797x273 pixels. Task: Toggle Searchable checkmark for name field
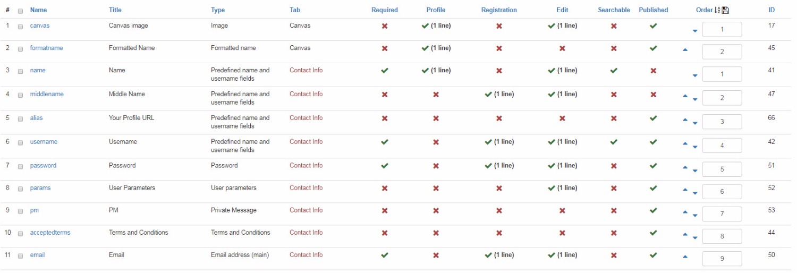(x=614, y=70)
